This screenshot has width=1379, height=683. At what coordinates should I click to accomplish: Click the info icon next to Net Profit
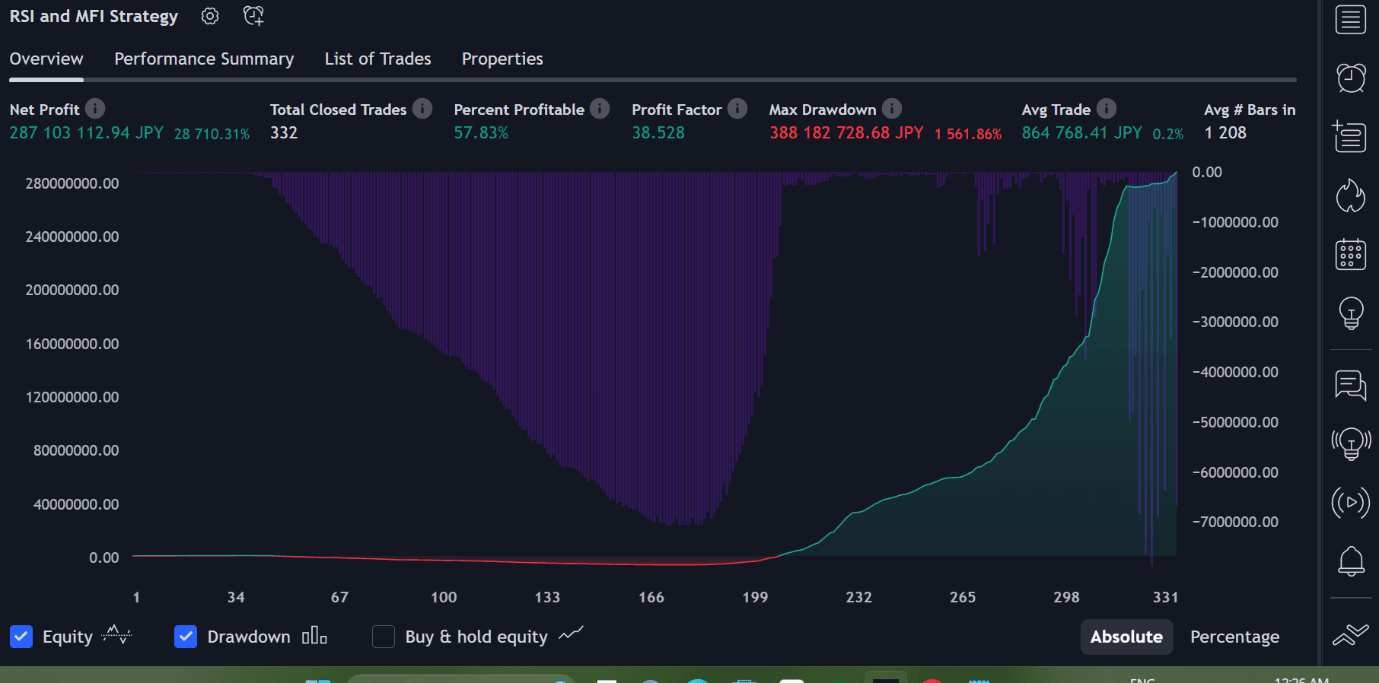[x=95, y=109]
